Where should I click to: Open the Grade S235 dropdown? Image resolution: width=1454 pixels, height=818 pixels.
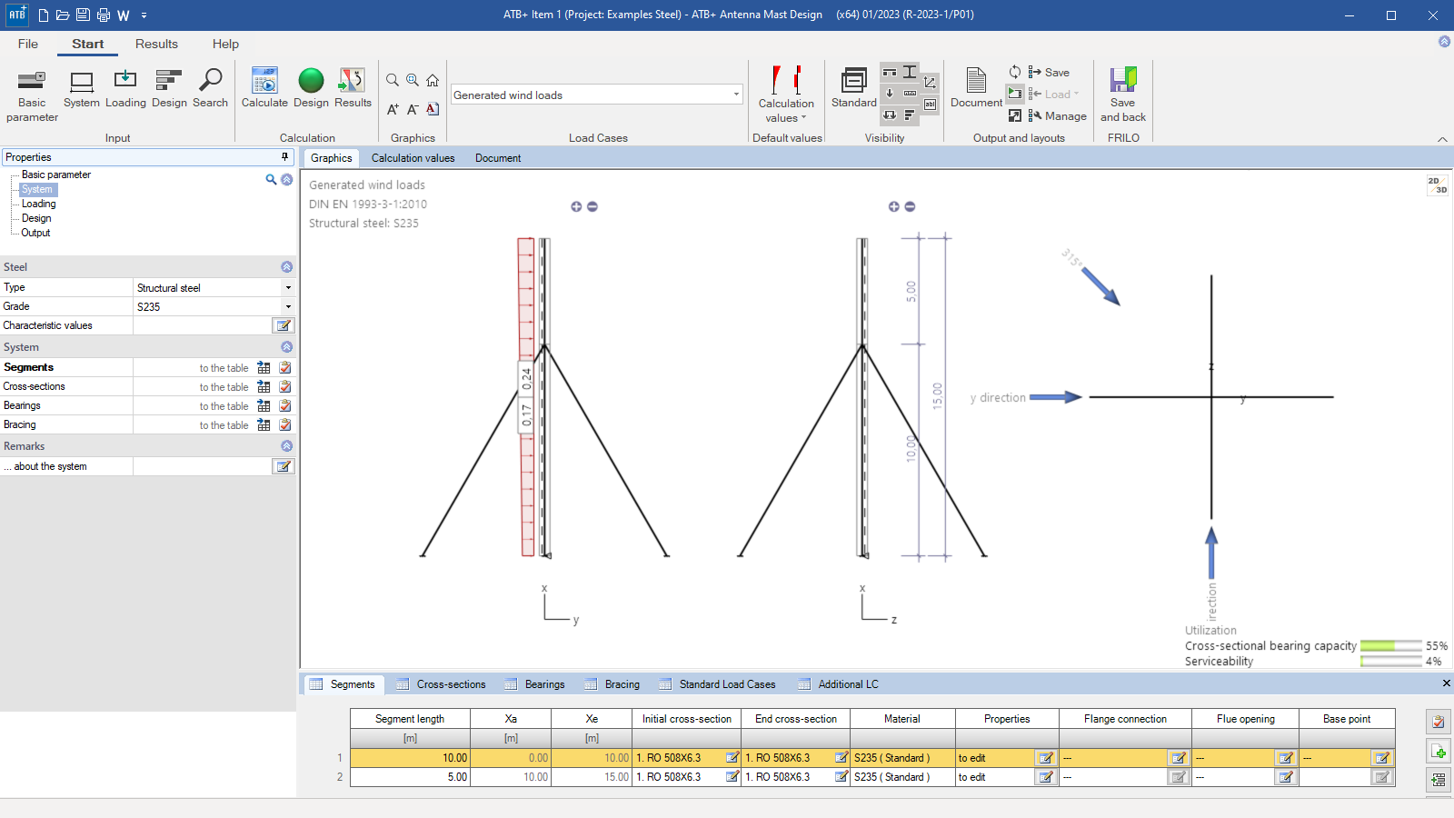pyautogui.click(x=288, y=306)
